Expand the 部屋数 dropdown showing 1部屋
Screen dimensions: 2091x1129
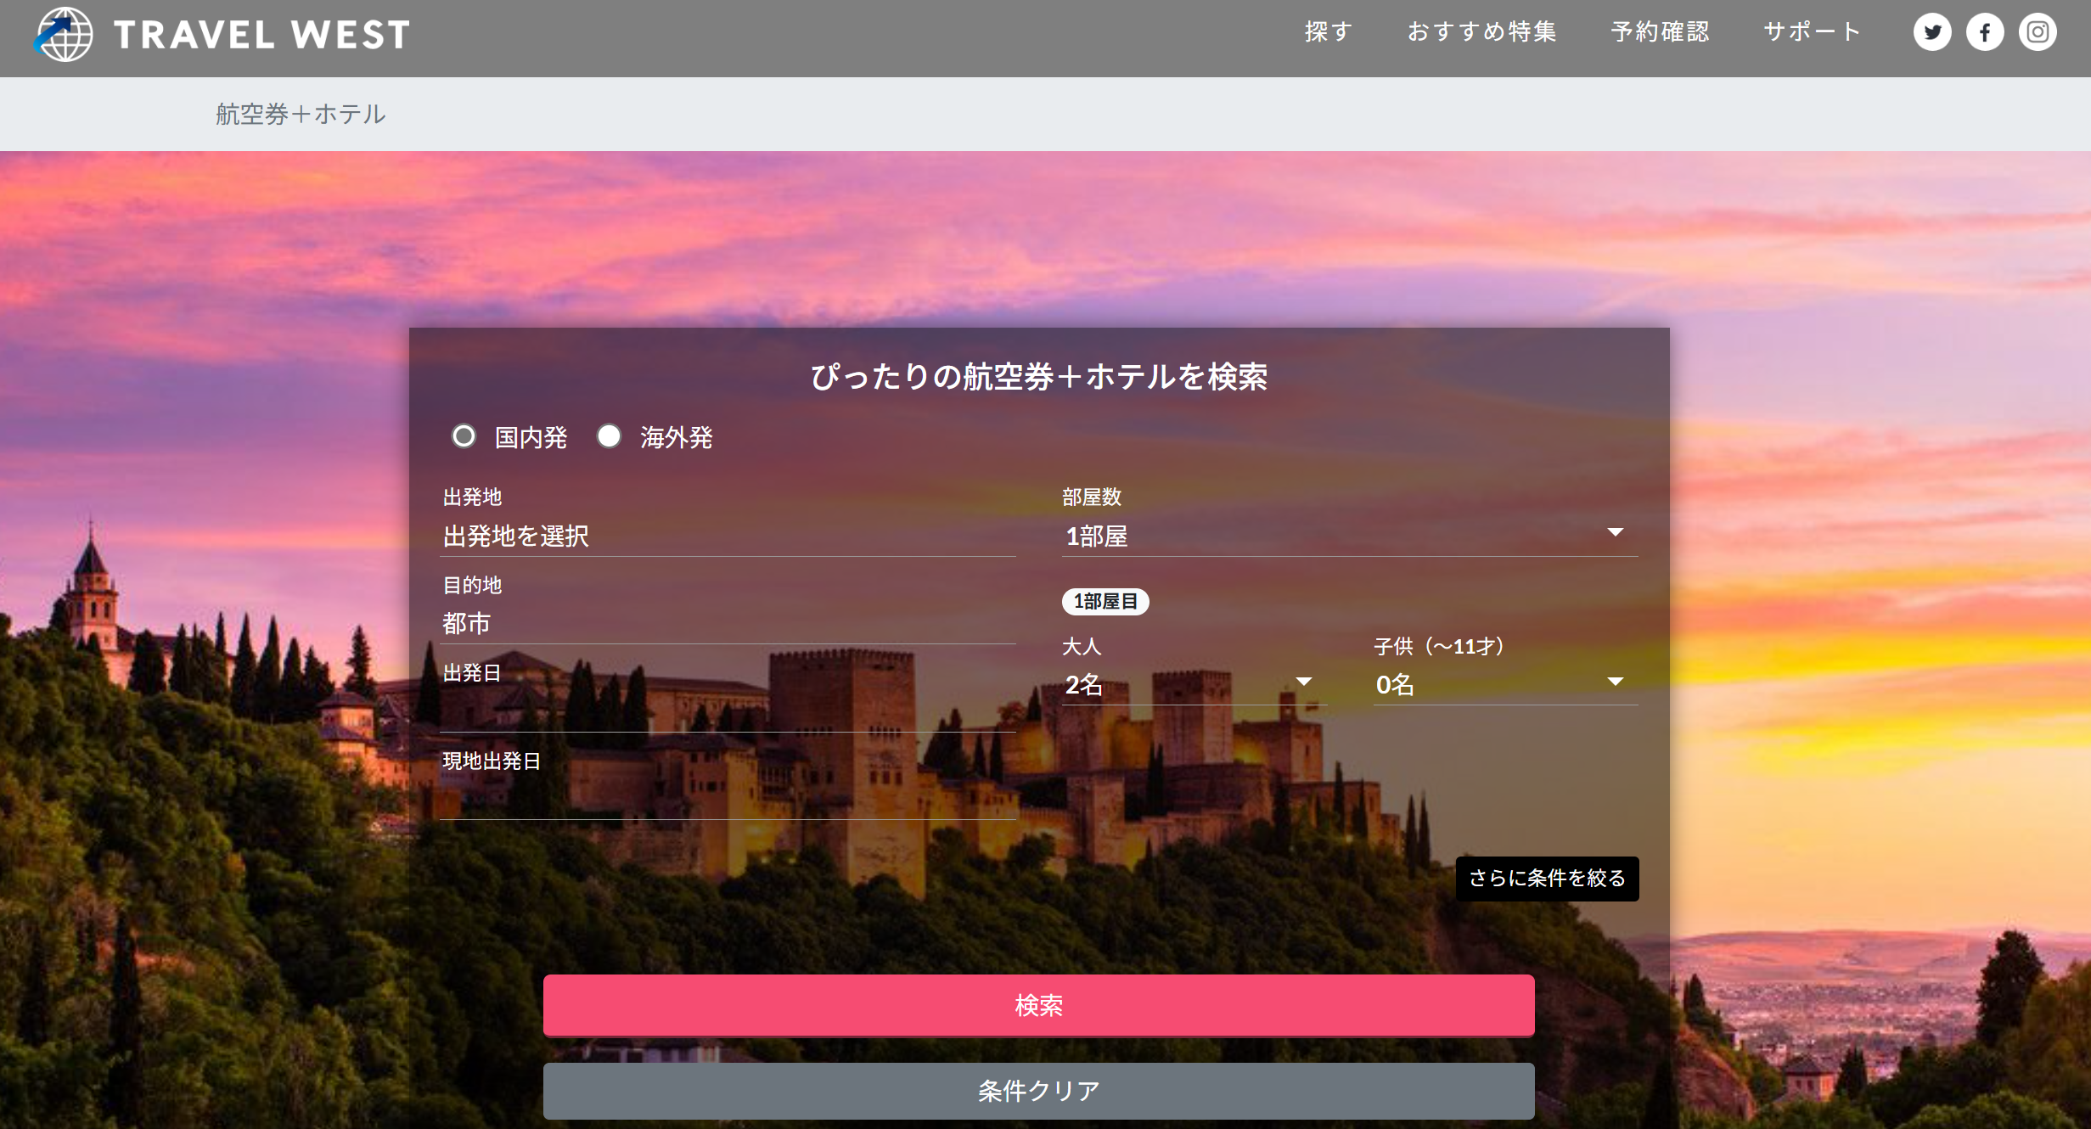[x=1350, y=536]
